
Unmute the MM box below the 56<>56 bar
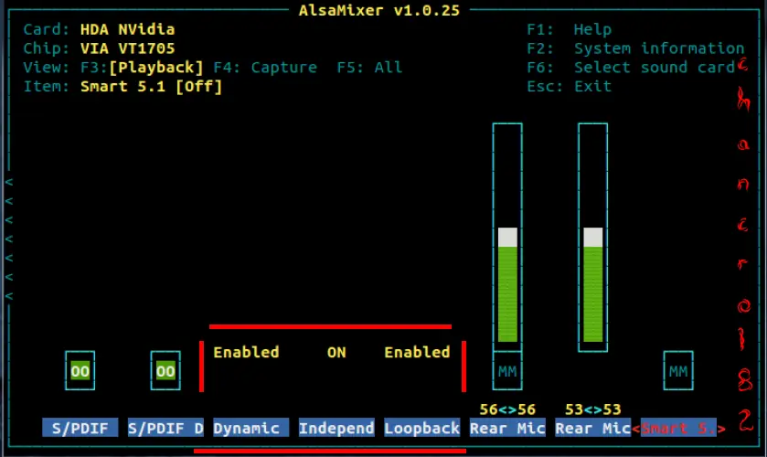tap(507, 371)
